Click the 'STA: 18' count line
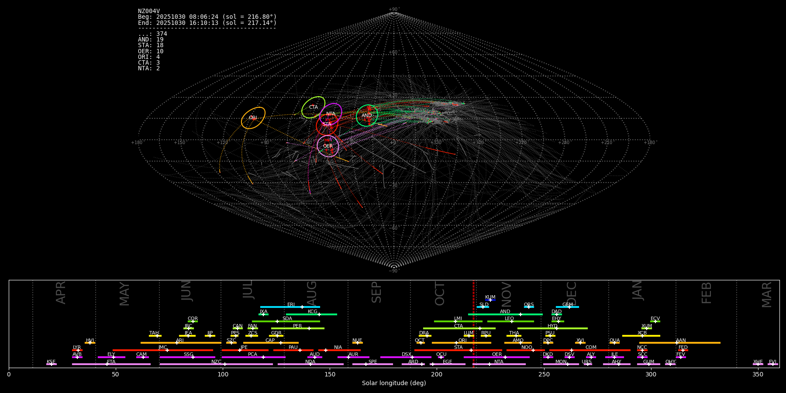This screenshot has width=786, height=393. (x=151, y=45)
